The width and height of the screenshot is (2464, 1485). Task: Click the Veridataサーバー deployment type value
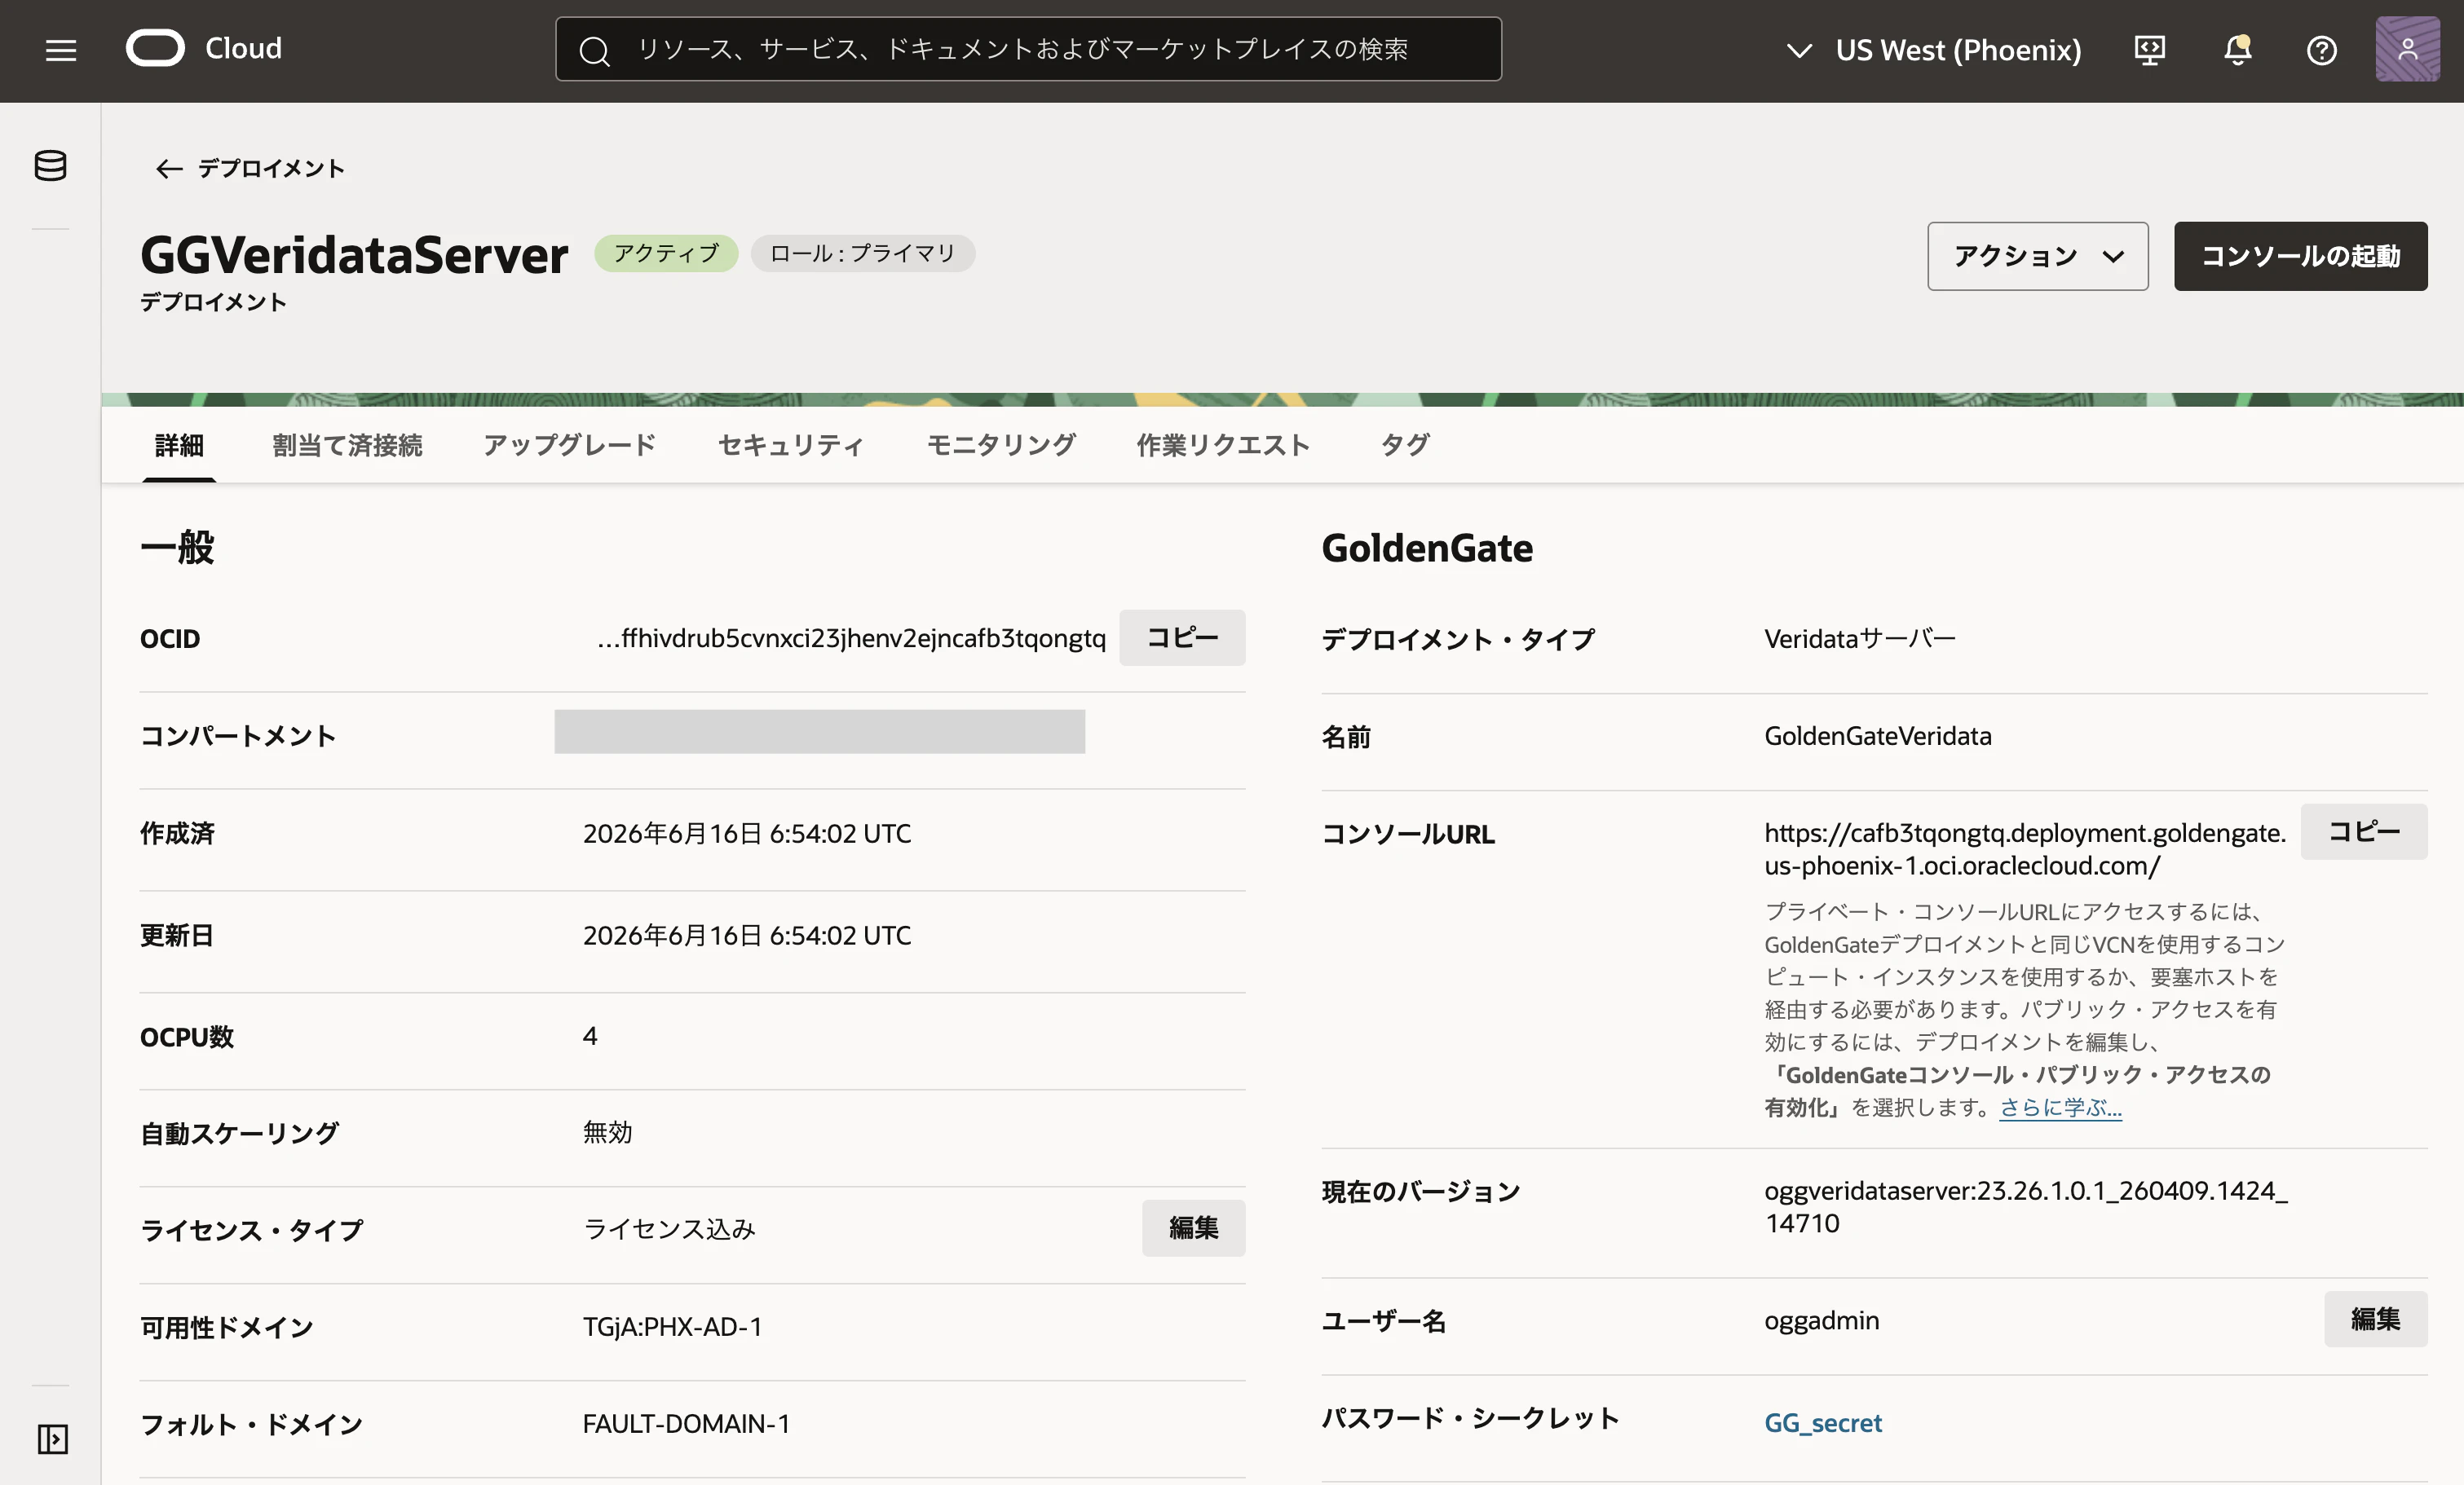click(1859, 638)
